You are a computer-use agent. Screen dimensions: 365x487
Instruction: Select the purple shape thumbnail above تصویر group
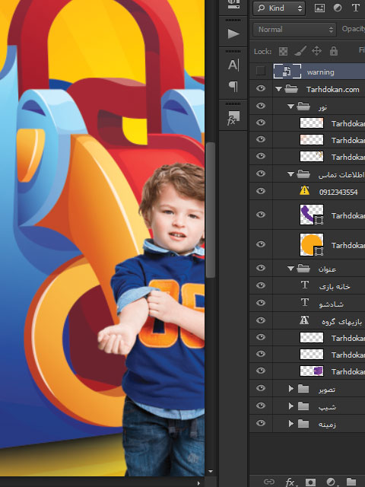pos(312,371)
